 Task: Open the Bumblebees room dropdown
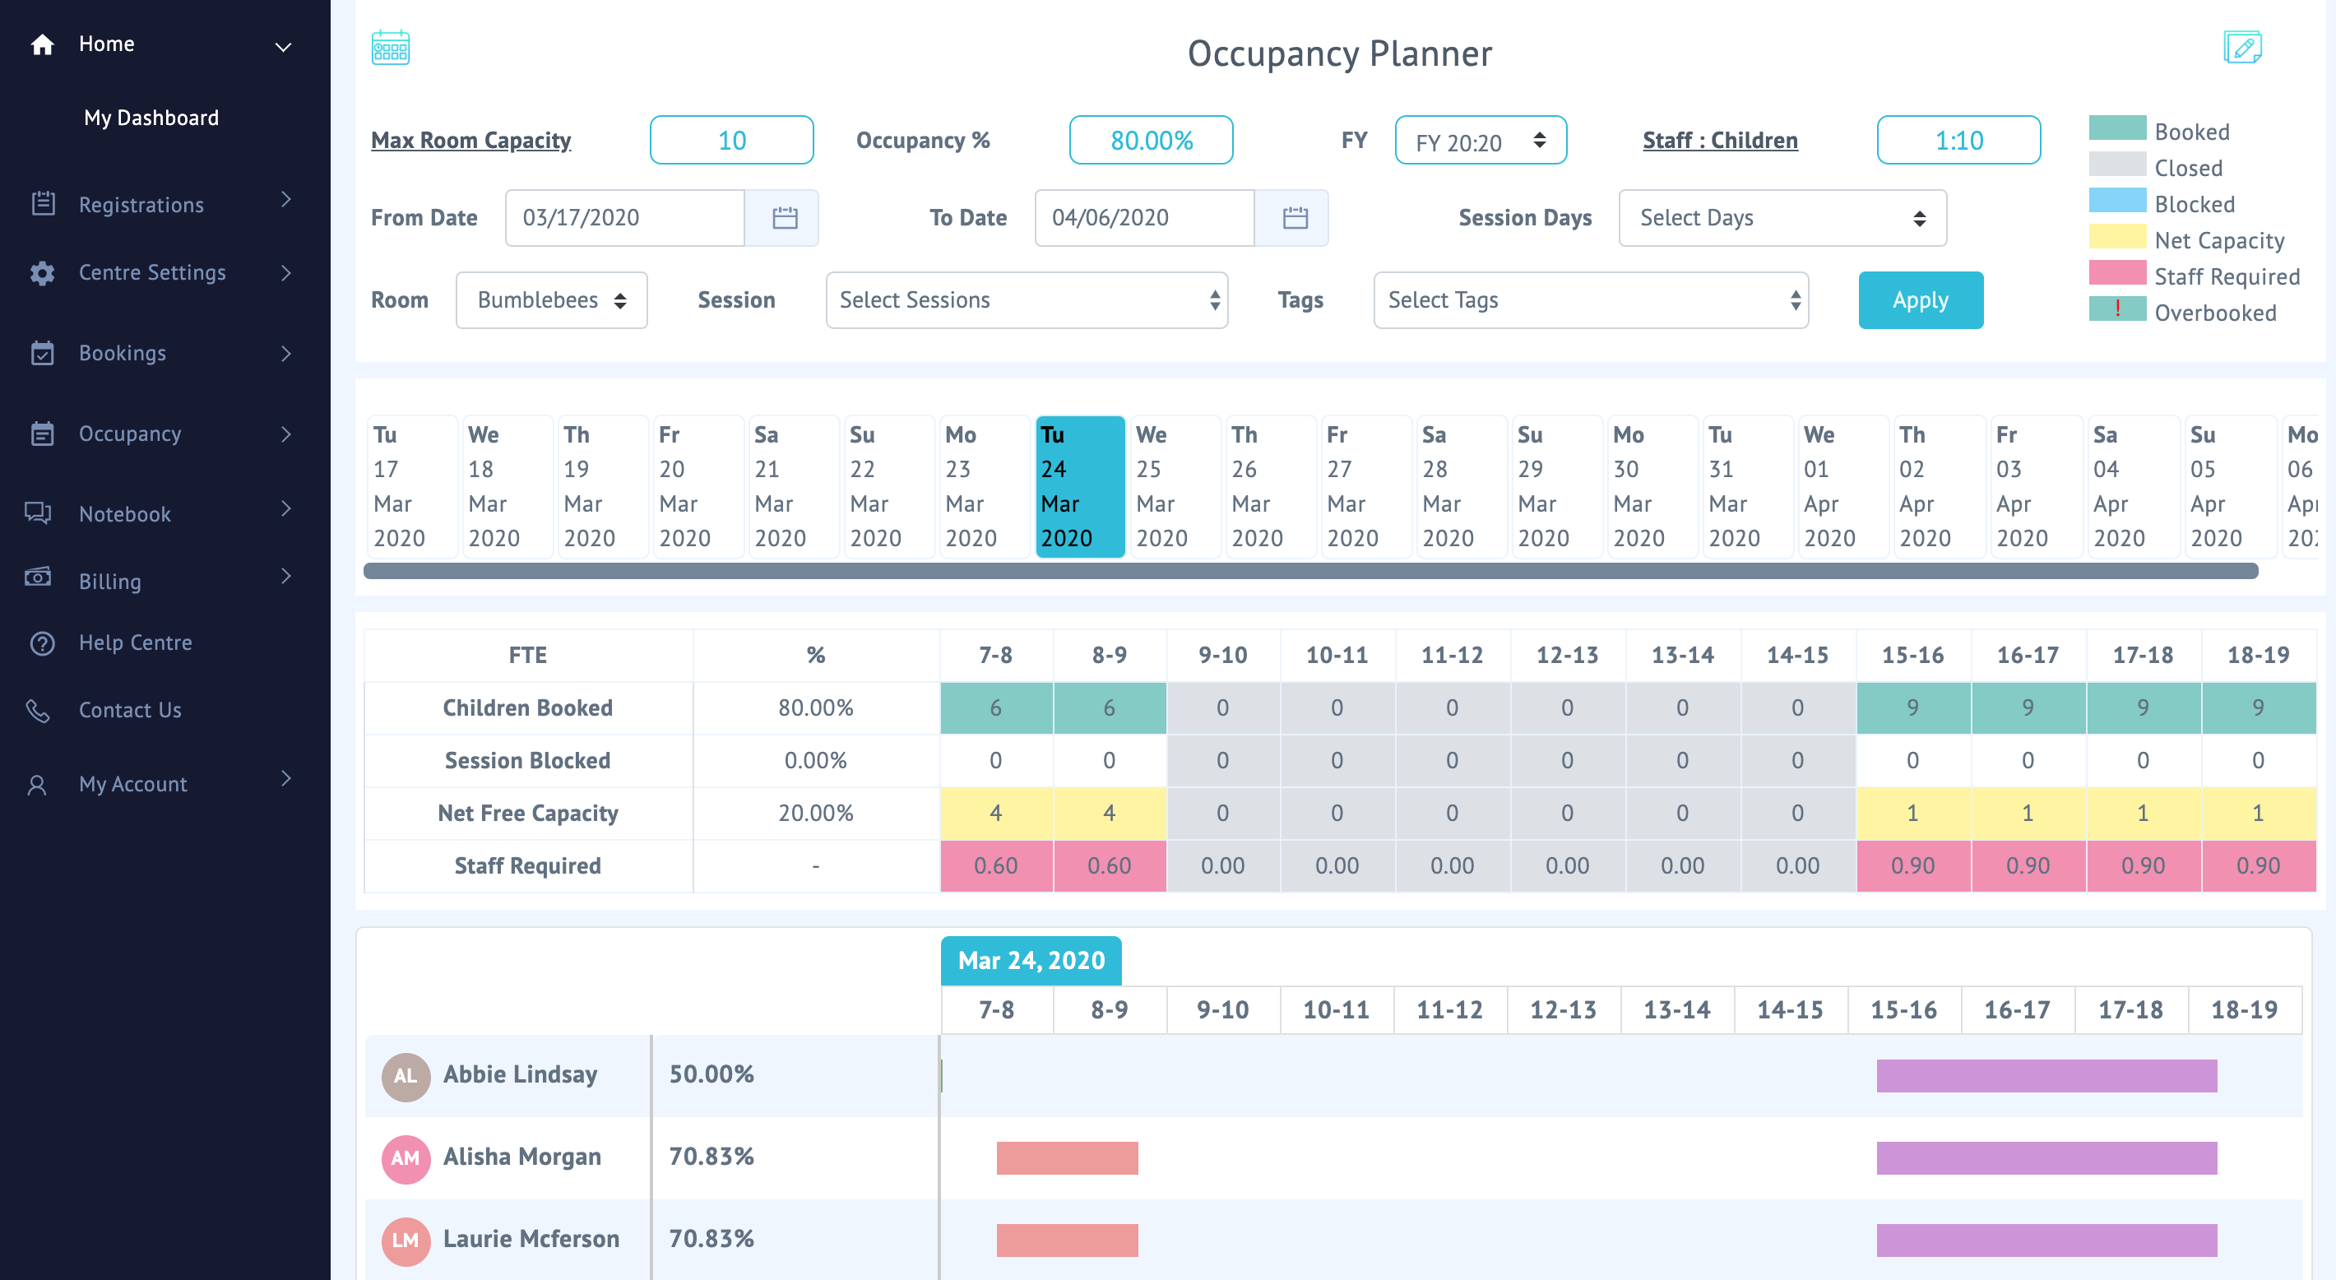pyautogui.click(x=551, y=300)
